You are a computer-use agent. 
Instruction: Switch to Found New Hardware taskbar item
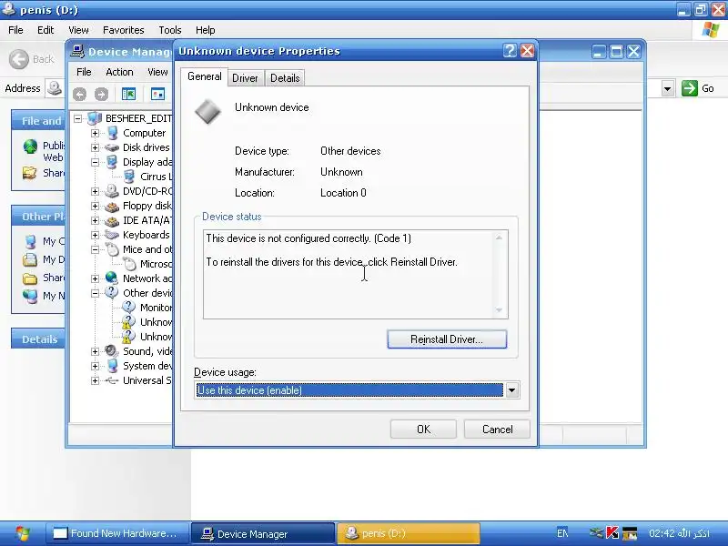[x=117, y=533]
